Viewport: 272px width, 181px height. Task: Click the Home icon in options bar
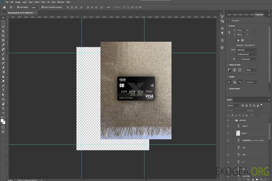tap(4, 7)
